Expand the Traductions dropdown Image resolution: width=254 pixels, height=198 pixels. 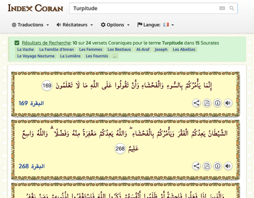(x=30, y=25)
